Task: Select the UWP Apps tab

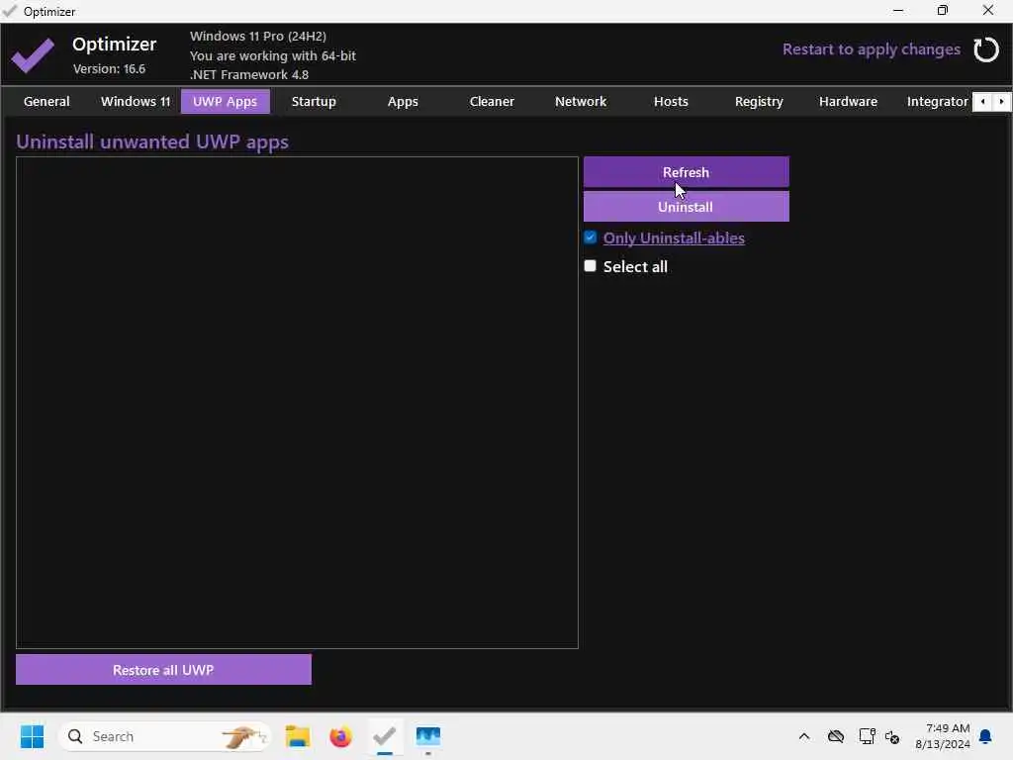Action: point(225,102)
